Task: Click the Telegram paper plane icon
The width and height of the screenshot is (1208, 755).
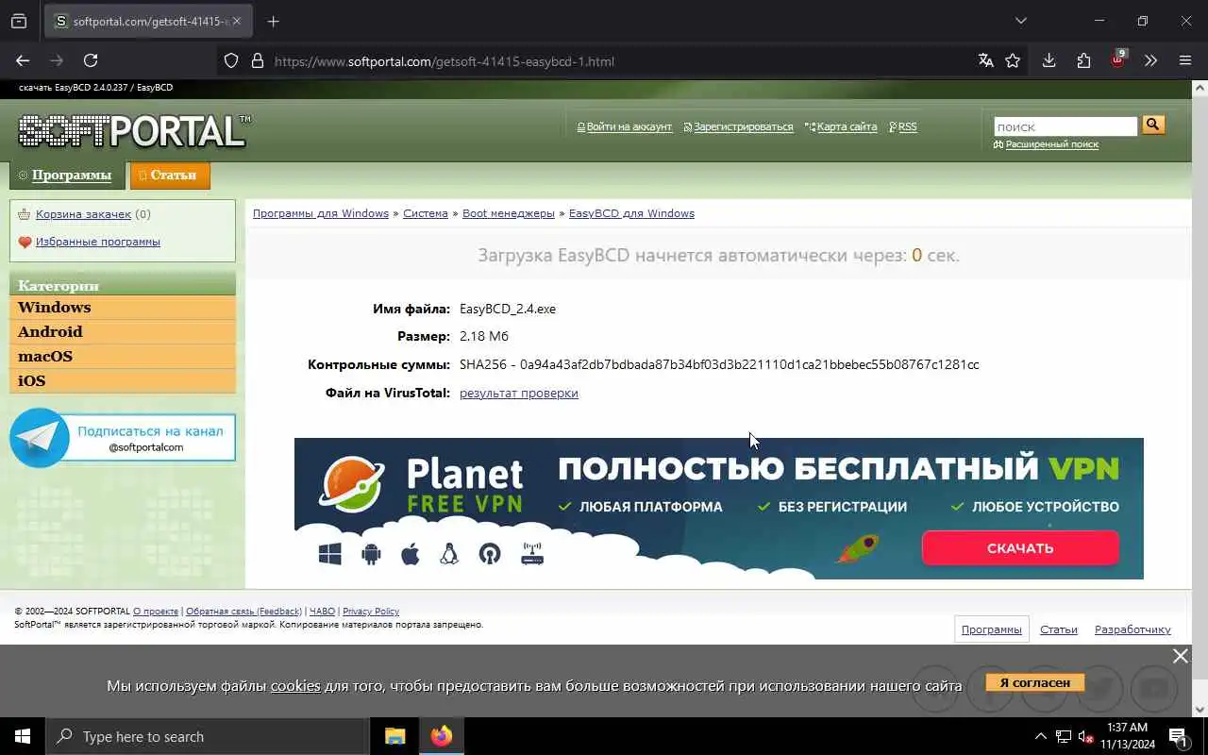Action: pyautogui.click(x=40, y=438)
